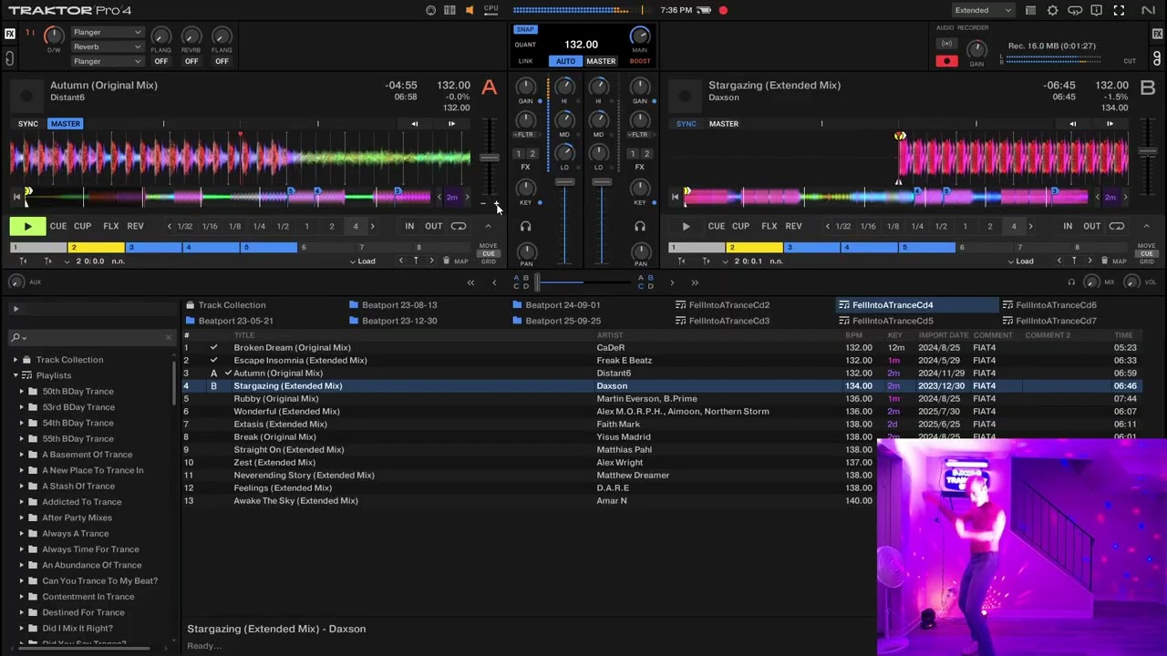Enable SYNC on deck A
1167x656 pixels.
coord(28,124)
